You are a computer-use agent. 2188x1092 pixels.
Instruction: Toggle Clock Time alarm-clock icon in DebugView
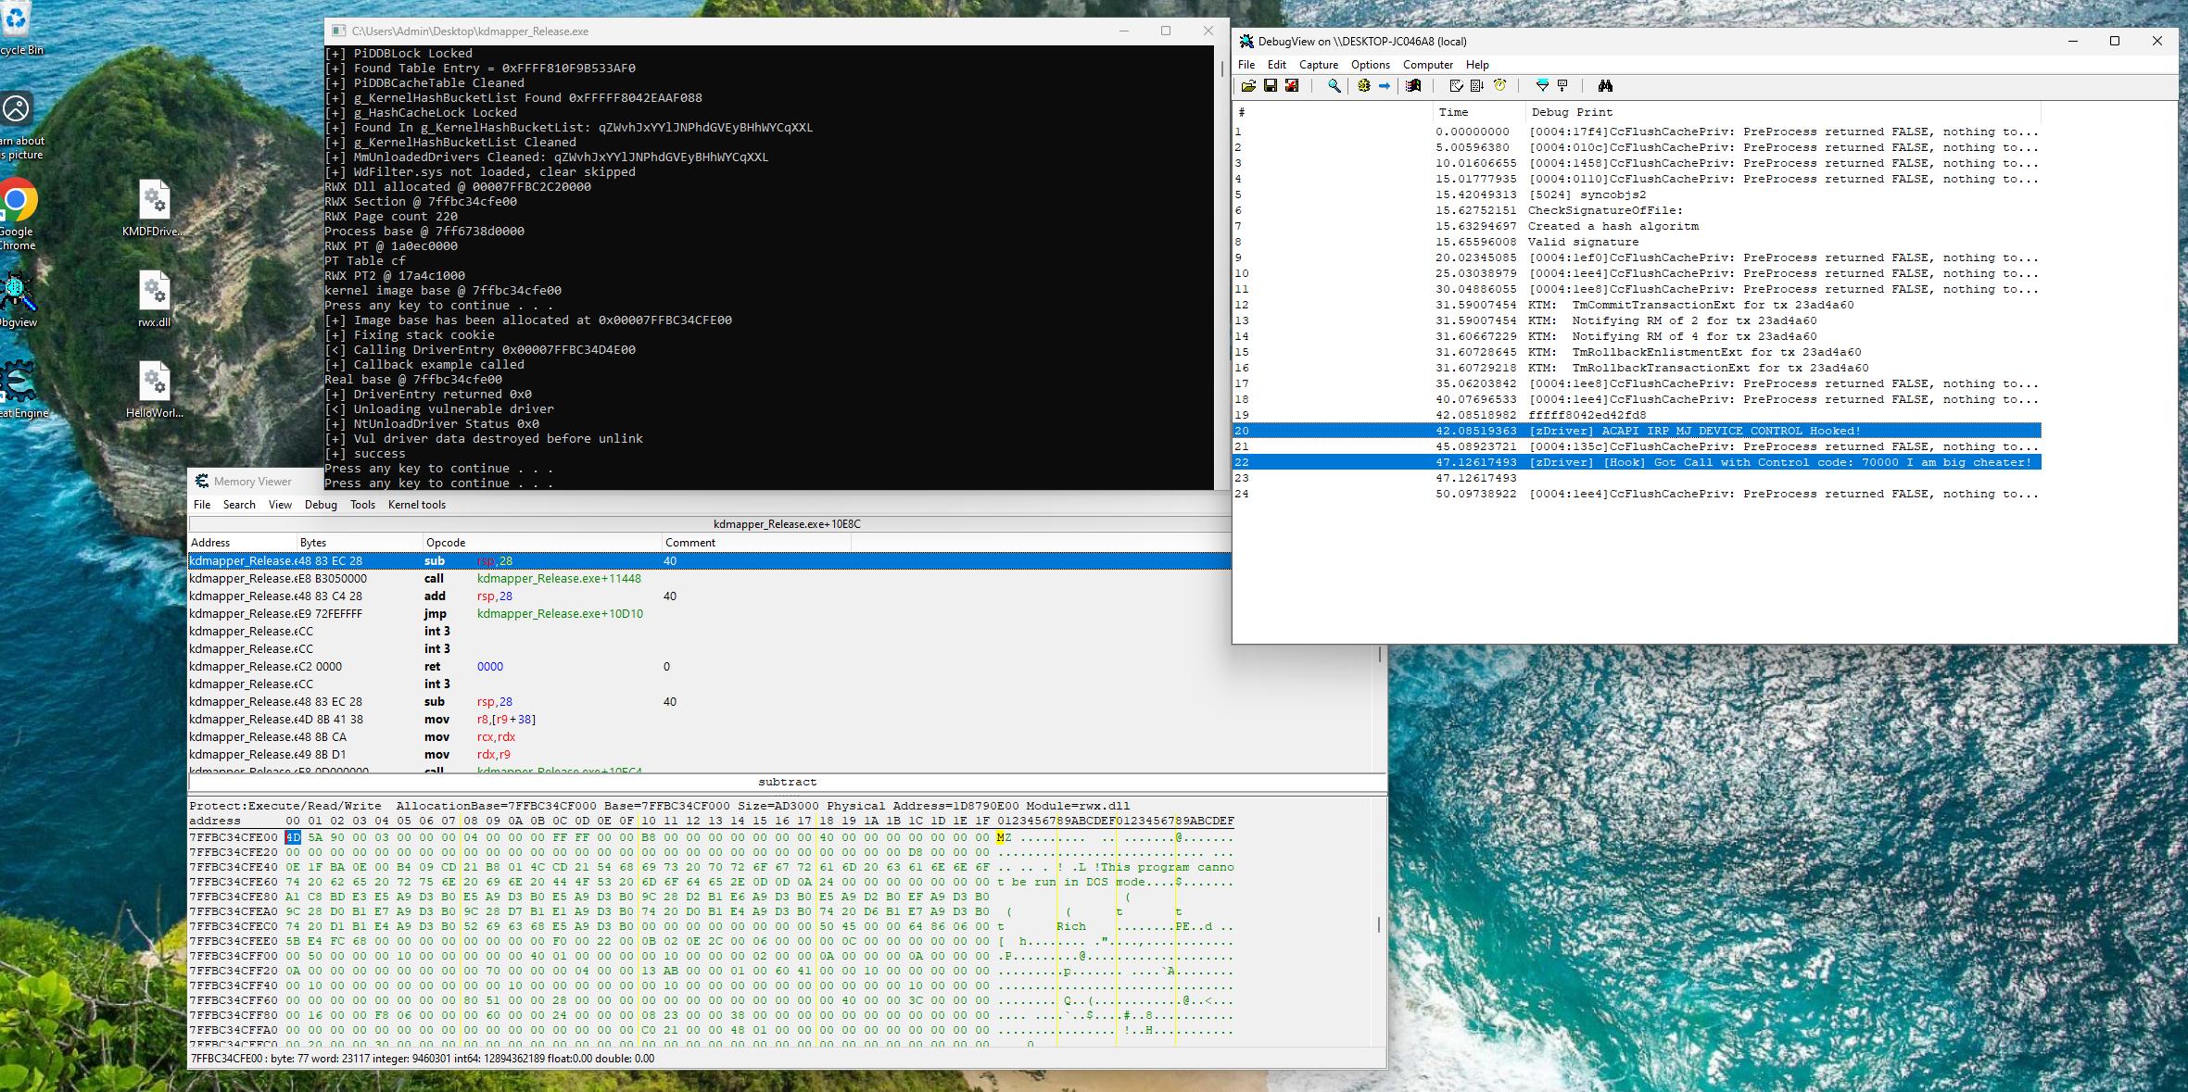(x=1499, y=86)
